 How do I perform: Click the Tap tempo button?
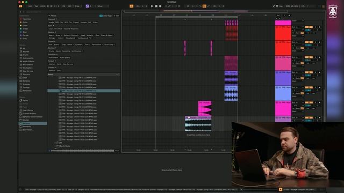(x=36, y=6)
